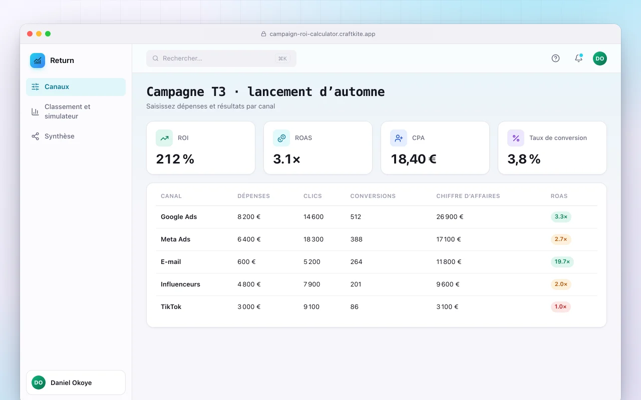Screen dimensions: 641x400
Task: Click the 2.0× ROAS badge for Influenceurs
Action: coord(561,284)
